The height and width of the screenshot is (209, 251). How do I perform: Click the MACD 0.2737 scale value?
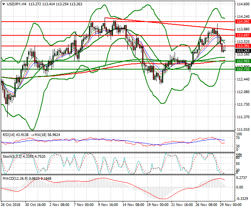pyautogui.click(x=243, y=178)
